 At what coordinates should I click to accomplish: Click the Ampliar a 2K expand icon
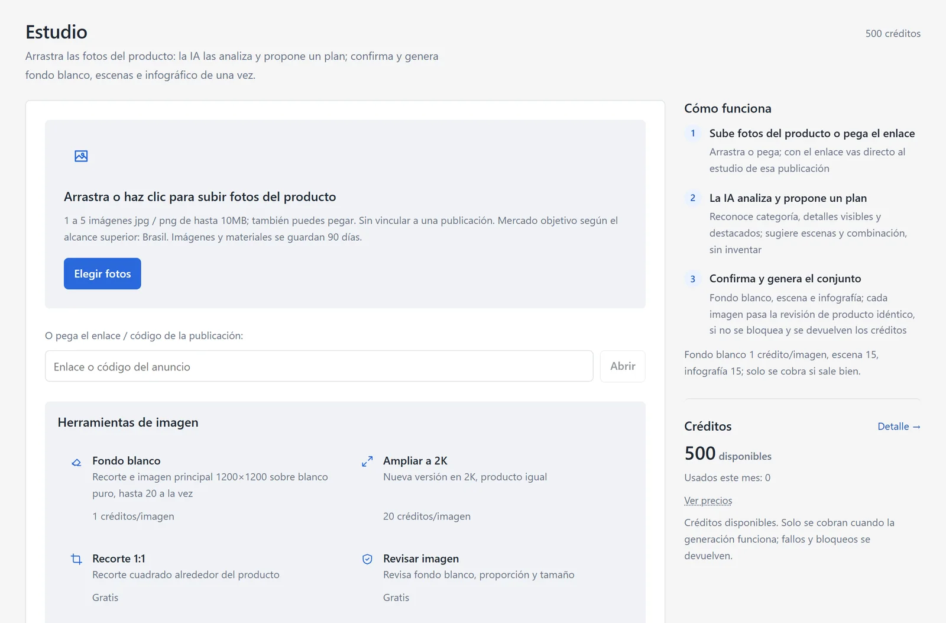367,461
